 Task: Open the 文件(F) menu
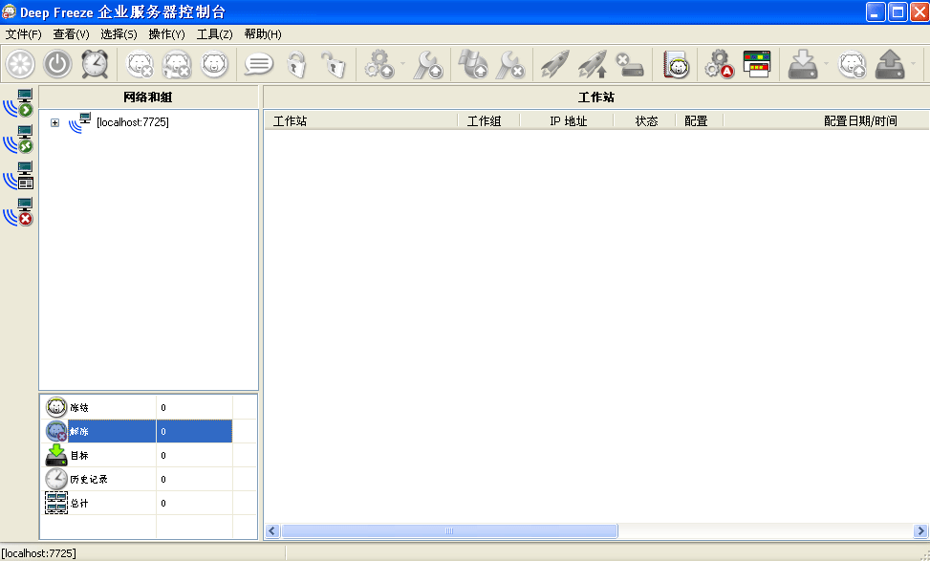click(24, 34)
